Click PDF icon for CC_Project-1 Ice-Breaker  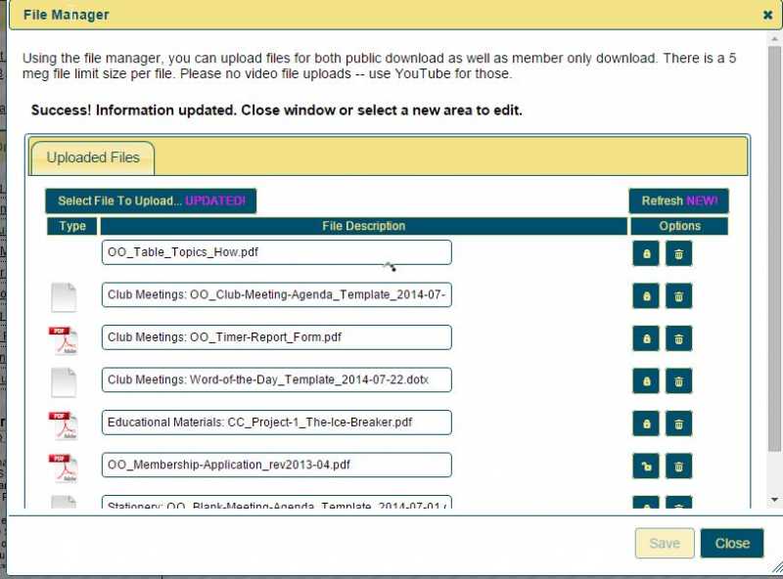point(63,425)
